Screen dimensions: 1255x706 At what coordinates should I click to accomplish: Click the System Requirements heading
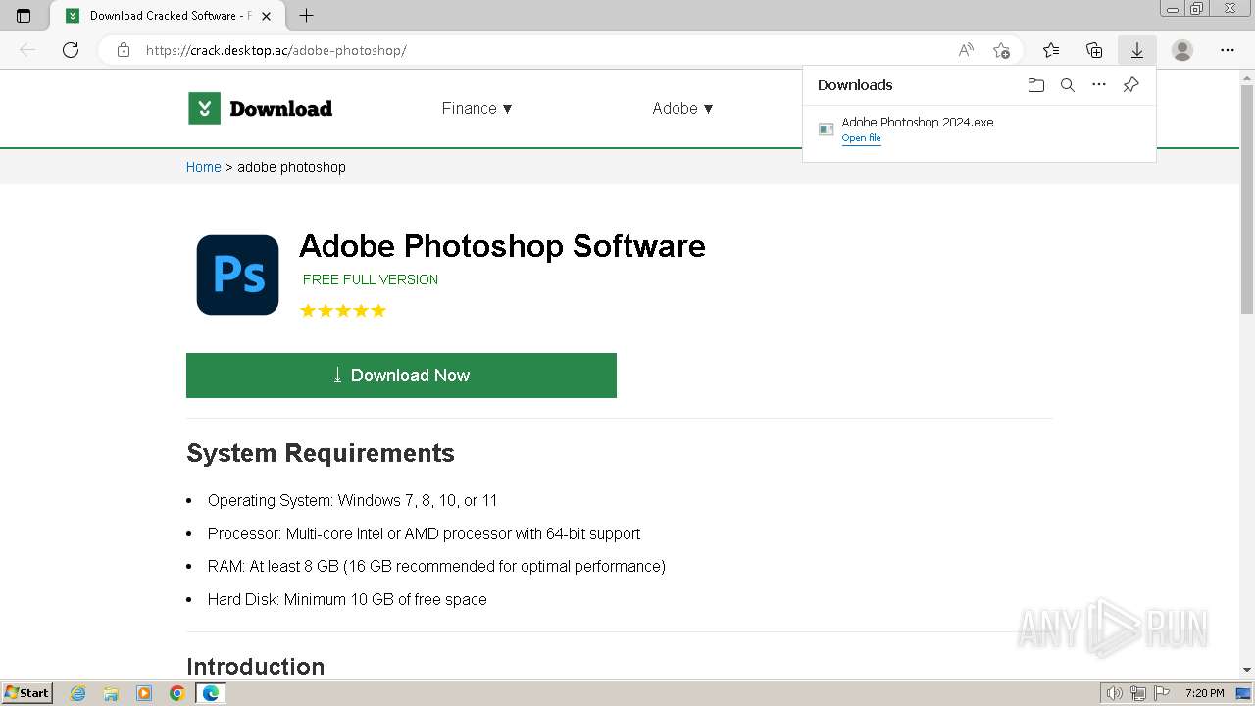pyautogui.click(x=321, y=453)
